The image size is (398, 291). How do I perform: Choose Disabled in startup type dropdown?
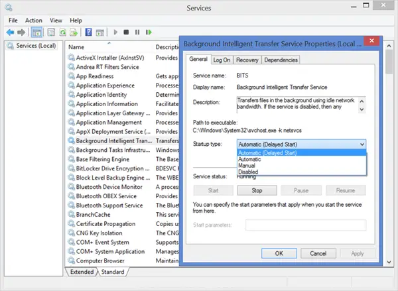(x=249, y=172)
